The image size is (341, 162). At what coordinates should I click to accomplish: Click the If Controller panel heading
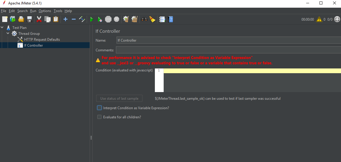(x=108, y=31)
